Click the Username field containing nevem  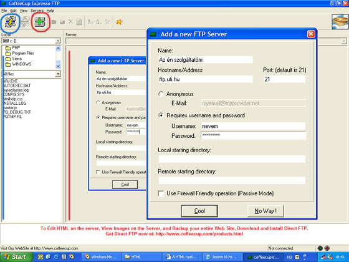(253, 126)
